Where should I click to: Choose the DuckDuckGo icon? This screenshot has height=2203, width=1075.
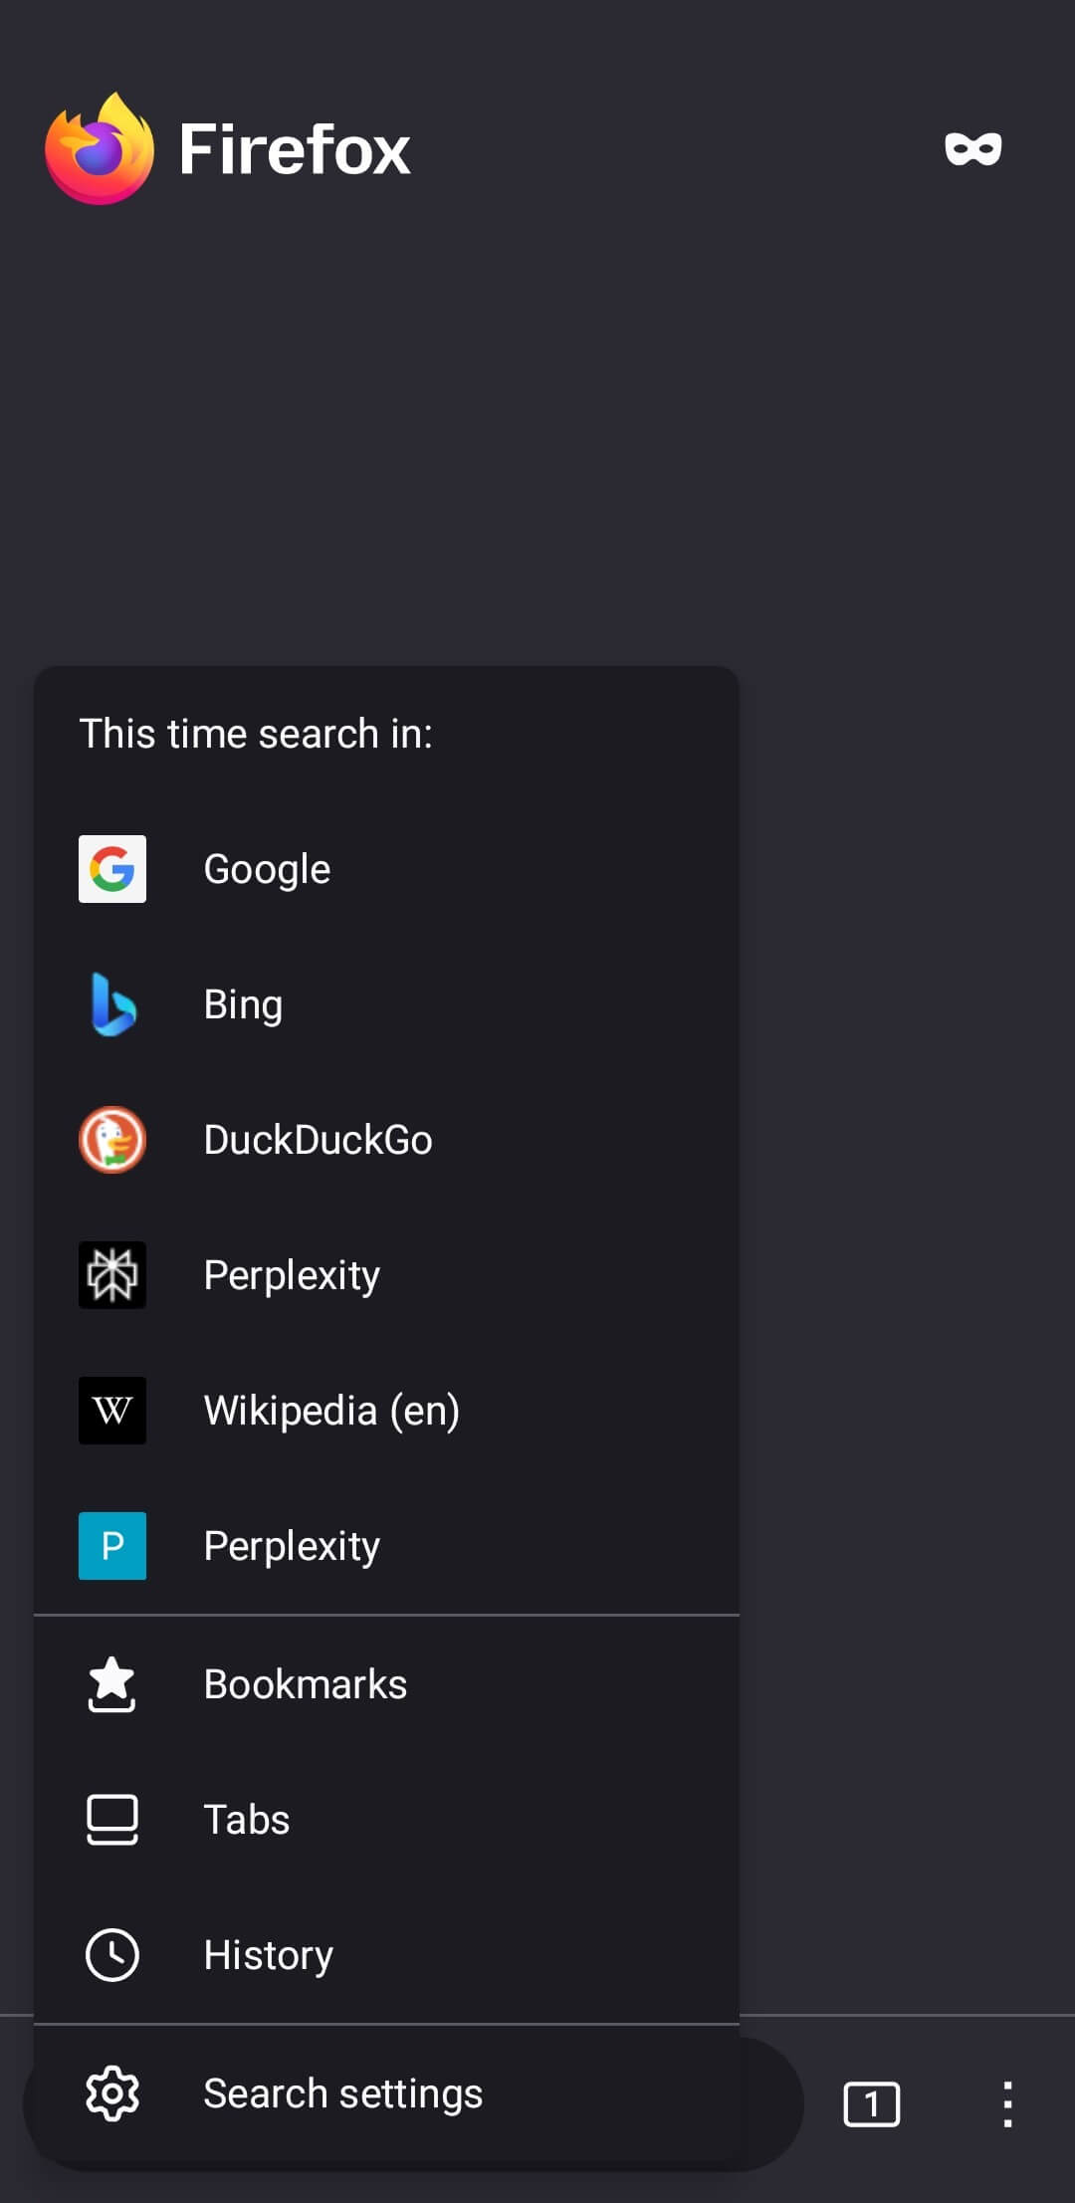pyautogui.click(x=112, y=1140)
